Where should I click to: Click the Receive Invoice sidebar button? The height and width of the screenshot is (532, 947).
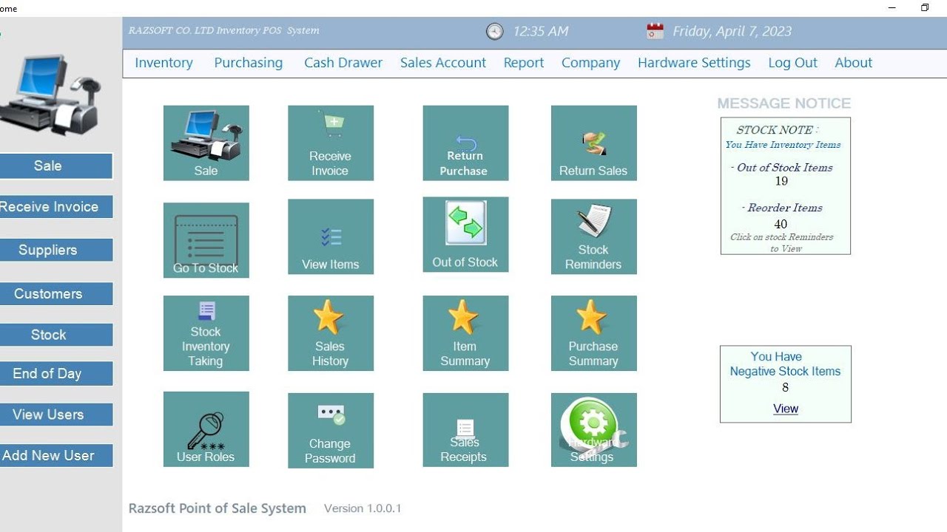55,207
